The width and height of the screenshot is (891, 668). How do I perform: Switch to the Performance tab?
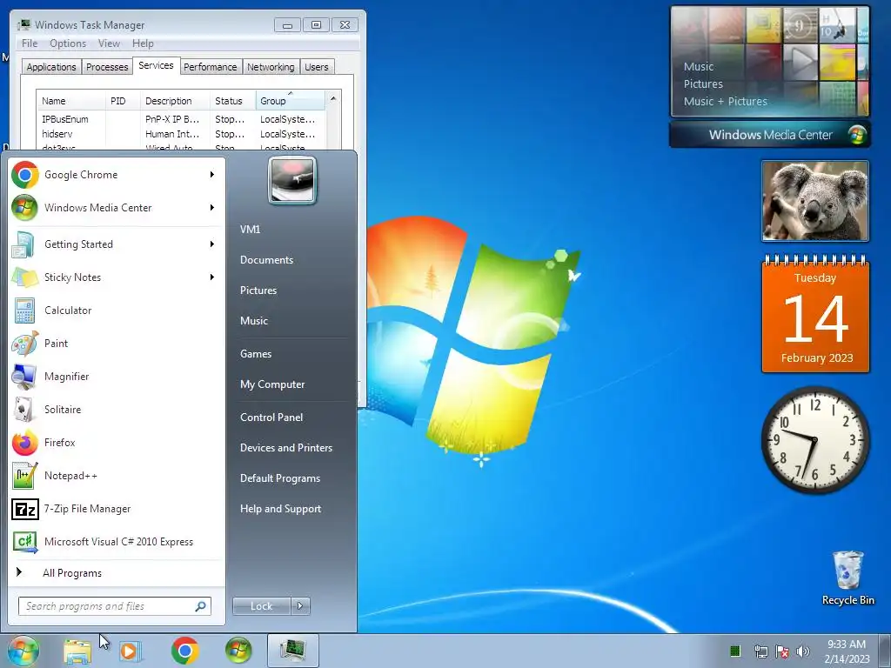211,67
